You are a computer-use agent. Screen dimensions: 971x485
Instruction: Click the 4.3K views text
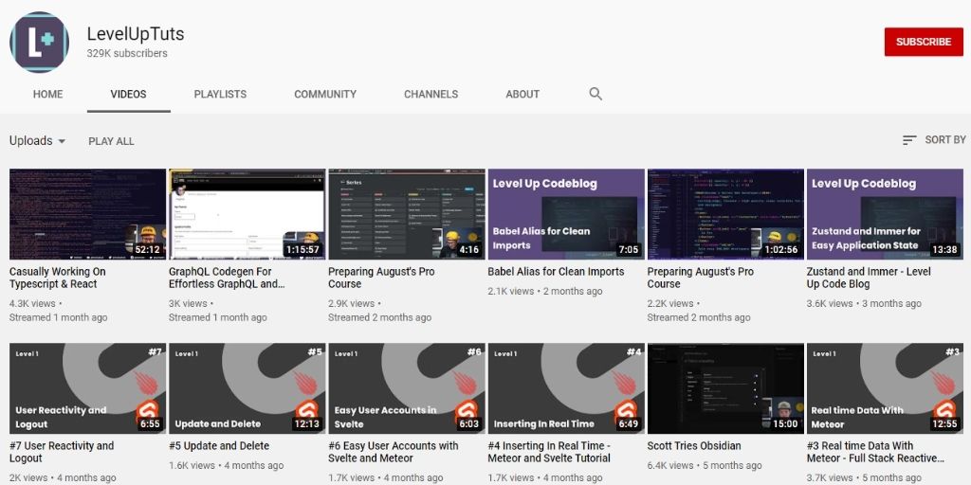click(32, 304)
